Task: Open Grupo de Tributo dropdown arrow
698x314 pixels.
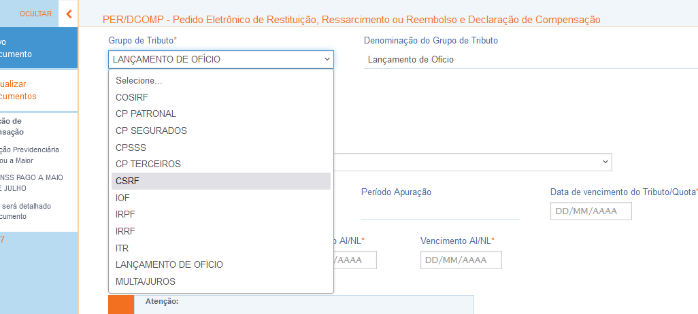Action: [x=327, y=59]
